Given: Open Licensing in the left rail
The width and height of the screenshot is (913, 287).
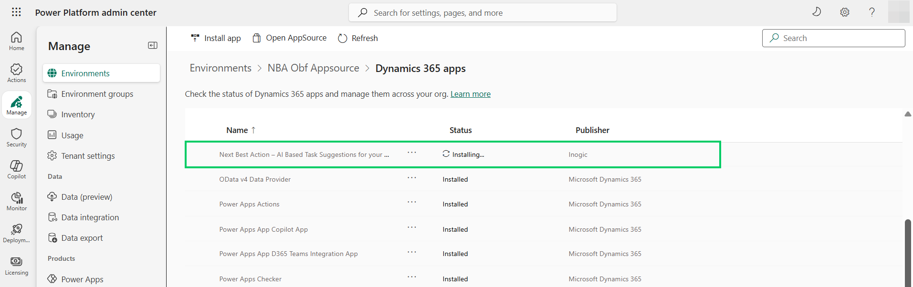Looking at the screenshot, I should (x=16, y=266).
